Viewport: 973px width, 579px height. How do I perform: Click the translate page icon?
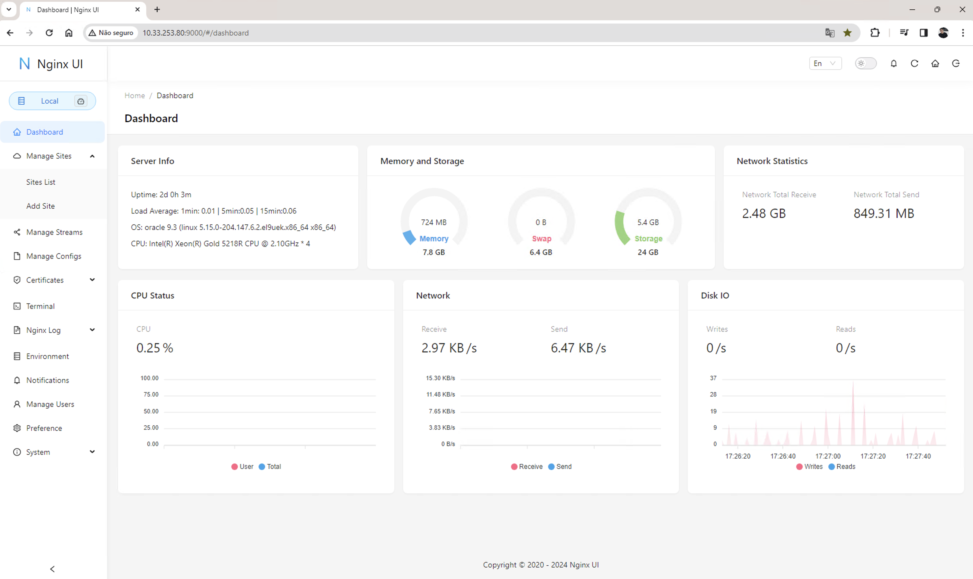click(830, 33)
